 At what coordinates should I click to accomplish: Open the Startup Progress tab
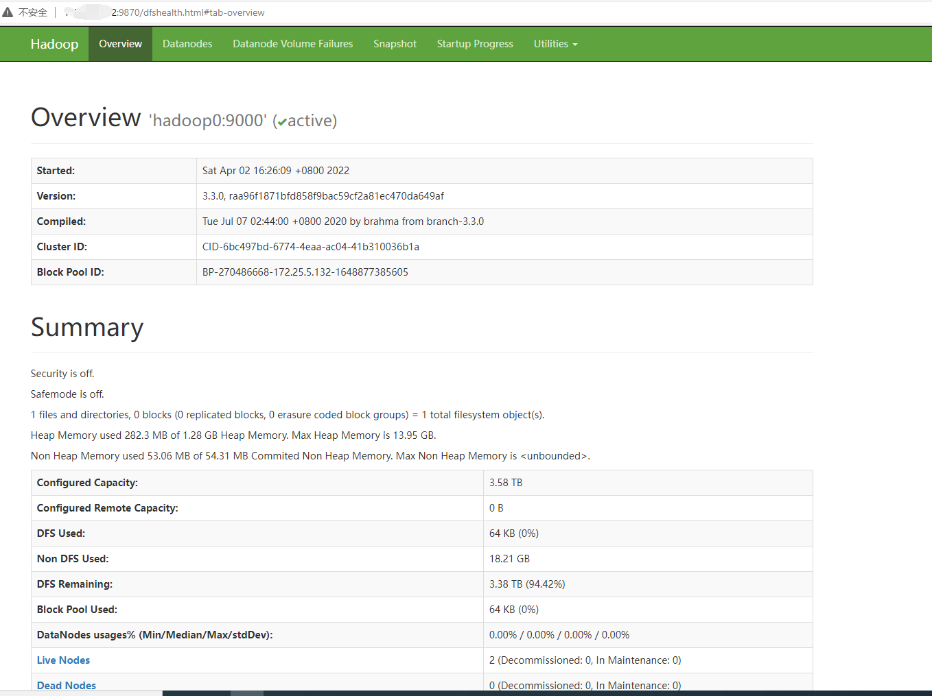point(475,44)
